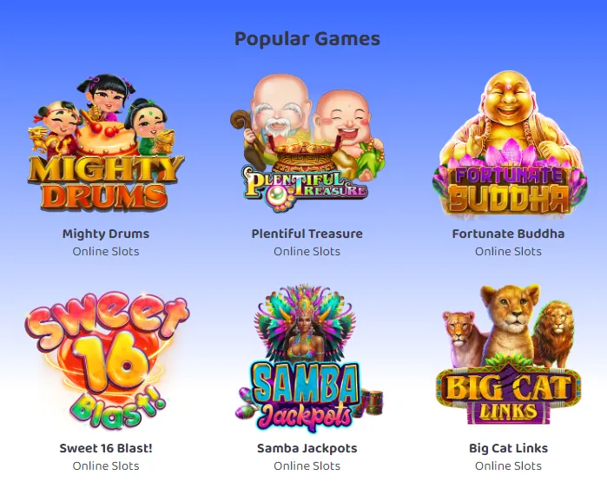Click the Sweet 16 Blast! title link
The height and width of the screenshot is (495, 607).
pyautogui.click(x=106, y=448)
